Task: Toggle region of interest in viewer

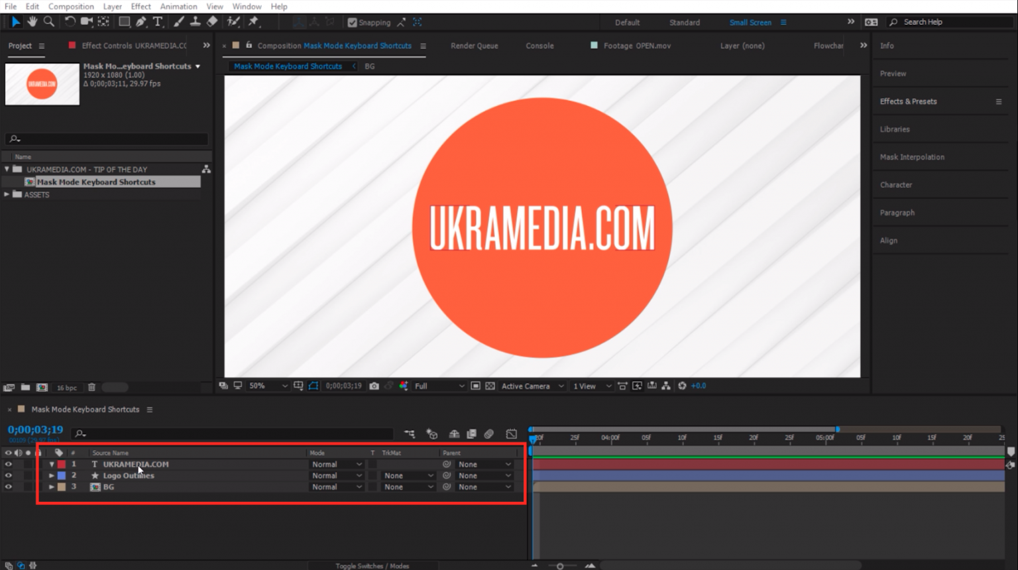Action: click(x=475, y=386)
